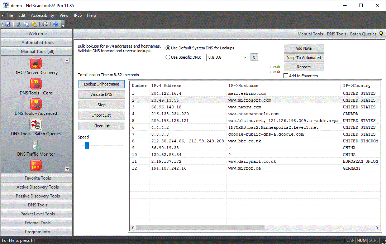386x244 pixels.
Task: Expand the Manual Tools (all) group
Action: coord(36,52)
